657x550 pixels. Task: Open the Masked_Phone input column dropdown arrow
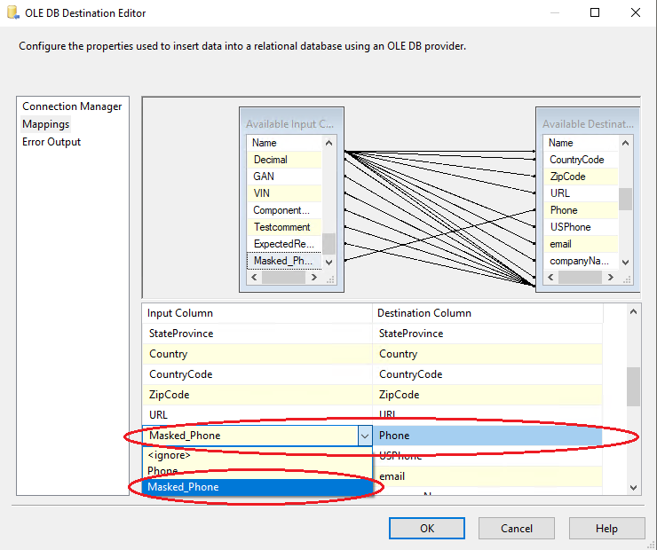click(x=364, y=436)
